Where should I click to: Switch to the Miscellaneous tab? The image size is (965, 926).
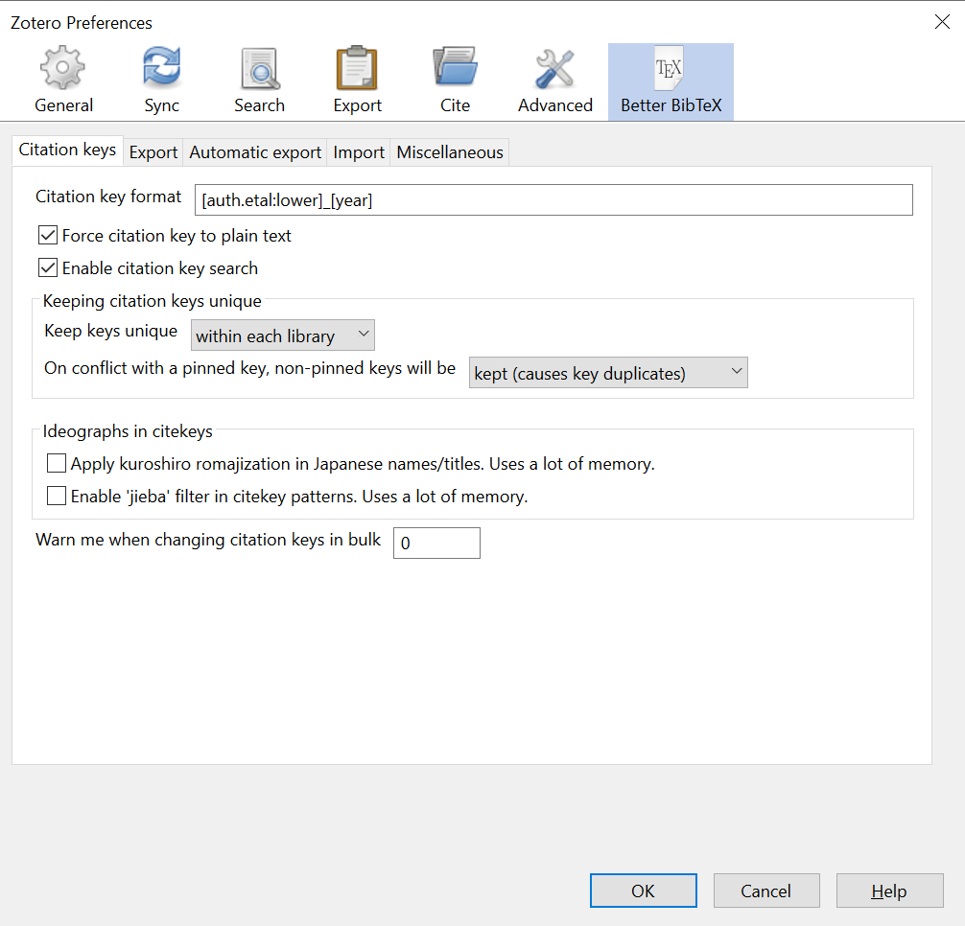(x=450, y=152)
